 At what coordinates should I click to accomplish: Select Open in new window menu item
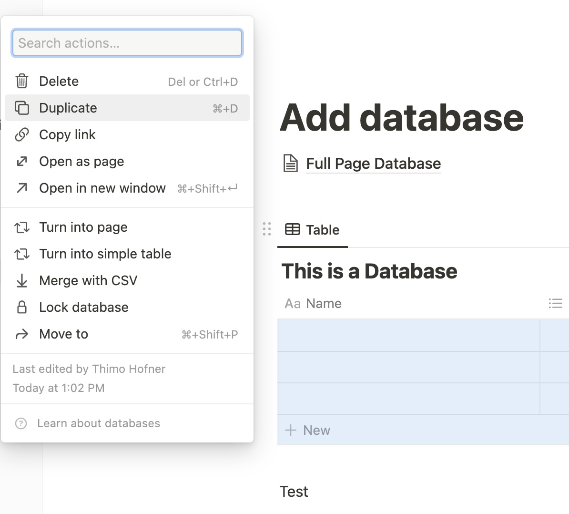coord(102,188)
